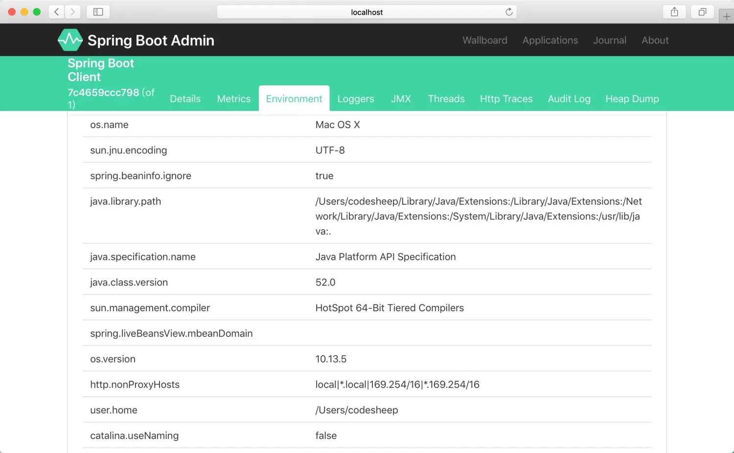Image resolution: width=734 pixels, height=453 pixels.
Task: Click the Mac OS X value
Action: (x=338, y=125)
